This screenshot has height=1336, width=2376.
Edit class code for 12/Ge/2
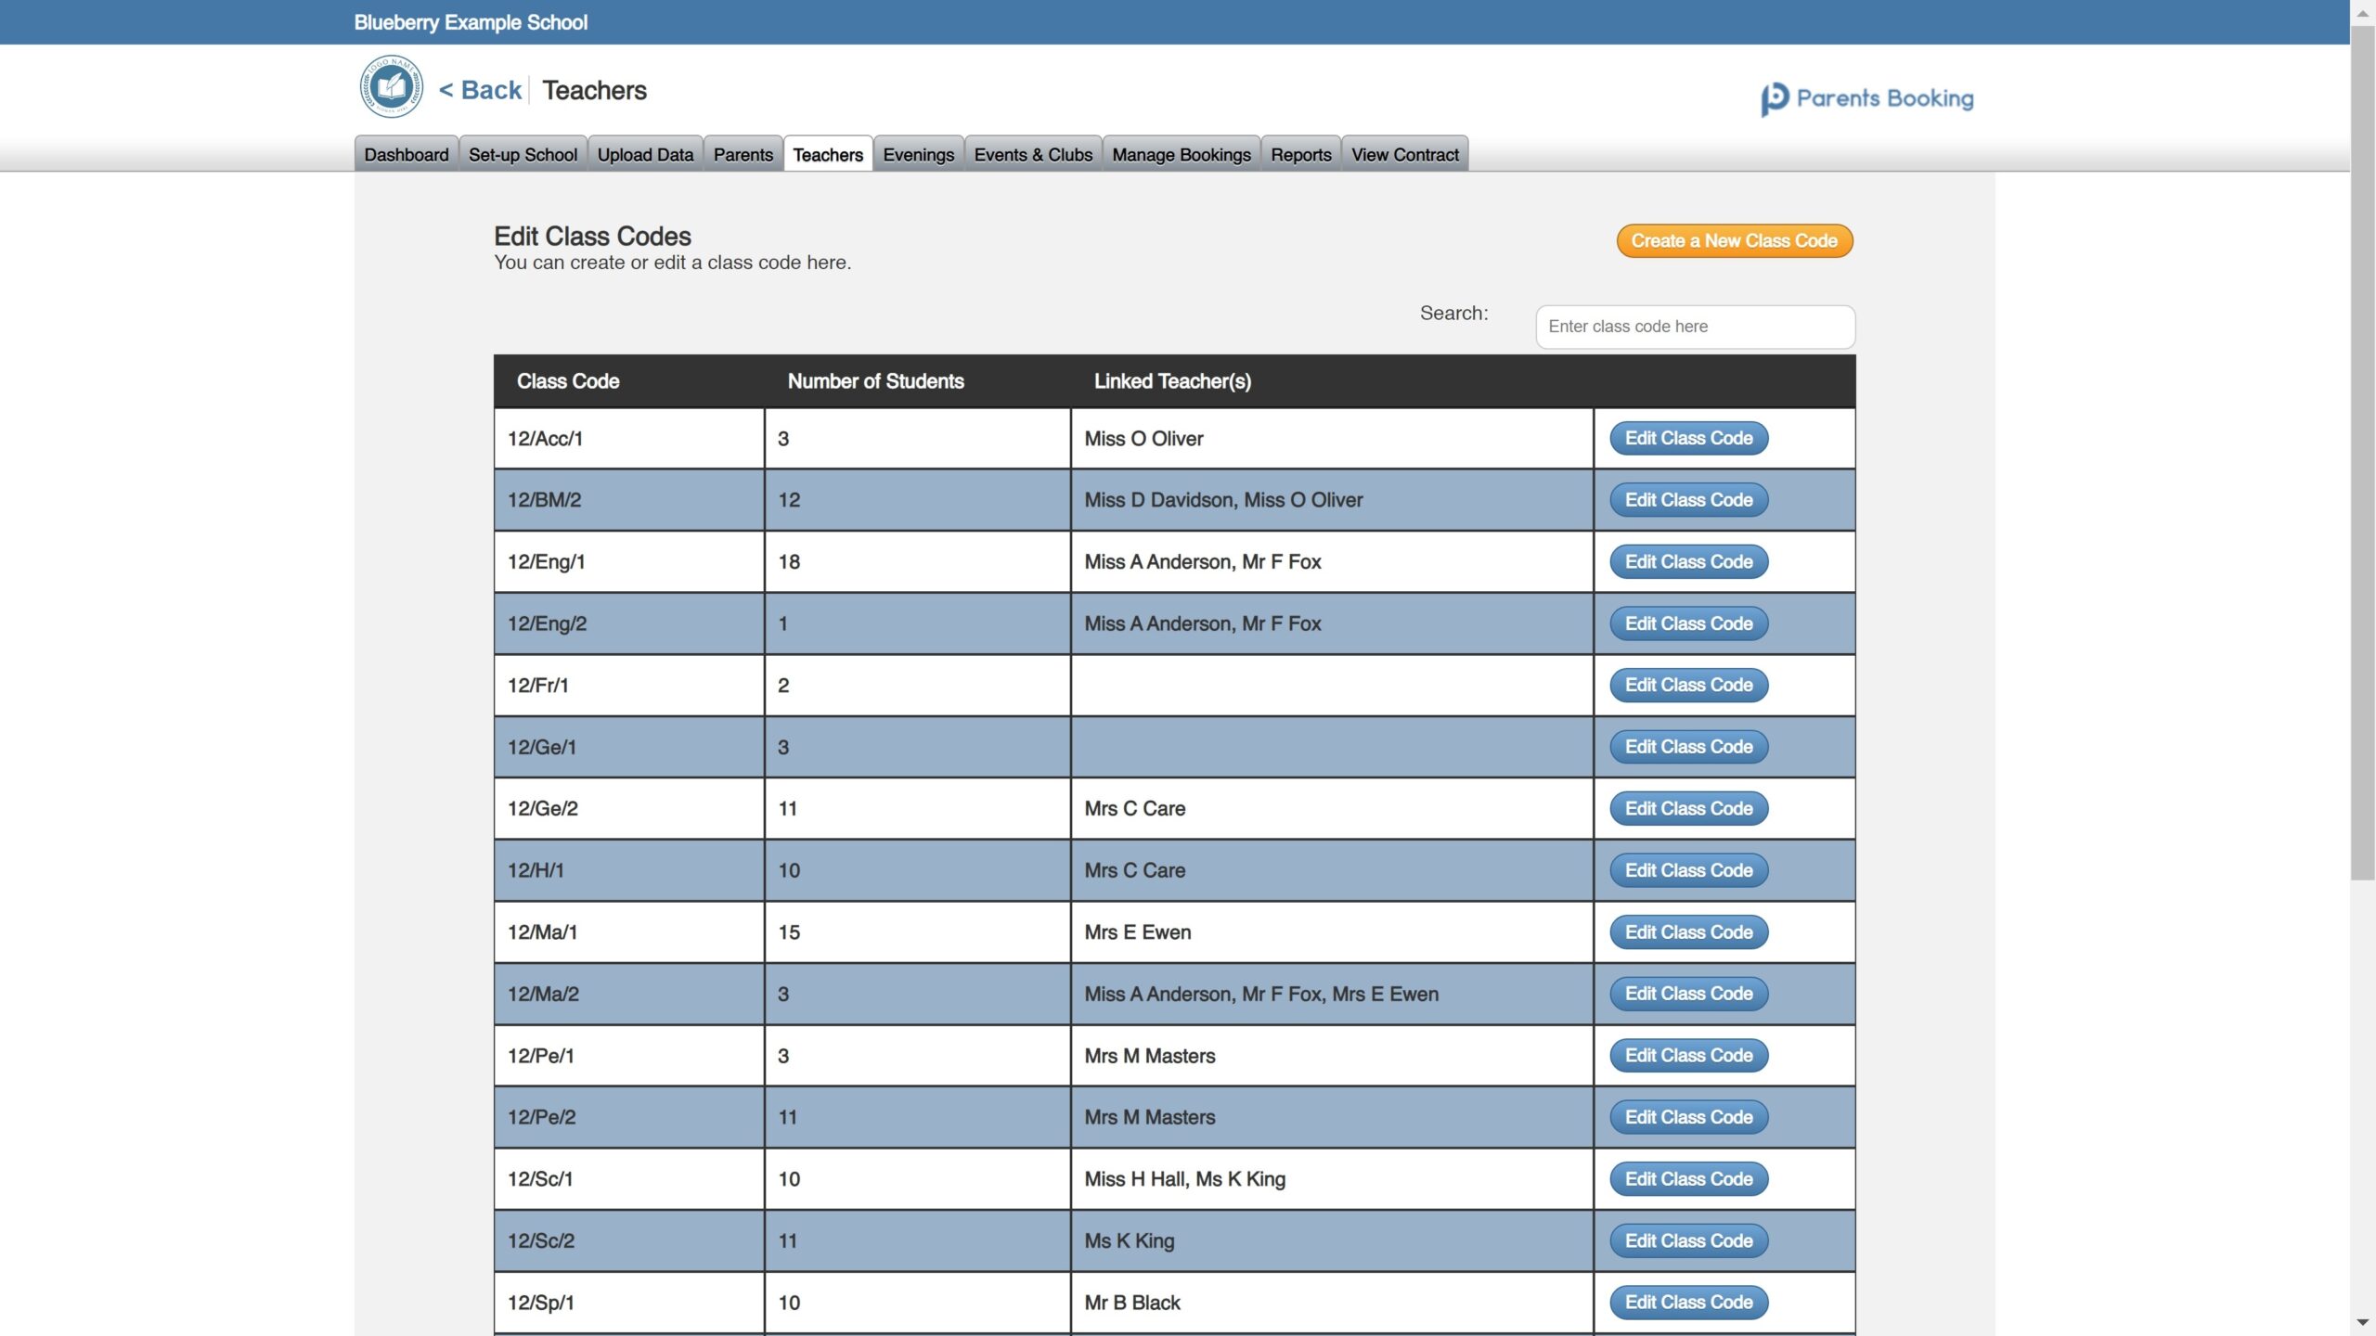click(1688, 808)
